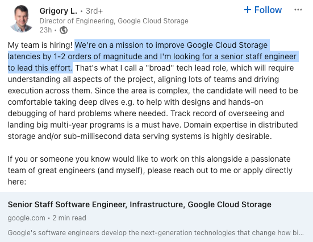Click the 'Track record of overseeing' sentence
313x242 pixels.
point(146,119)
